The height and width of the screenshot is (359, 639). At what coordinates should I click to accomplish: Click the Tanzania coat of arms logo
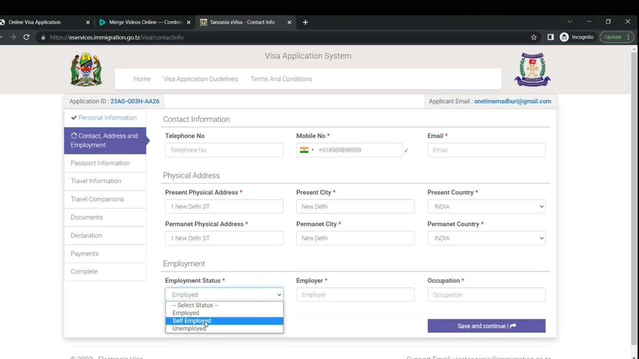coord(86,69)
